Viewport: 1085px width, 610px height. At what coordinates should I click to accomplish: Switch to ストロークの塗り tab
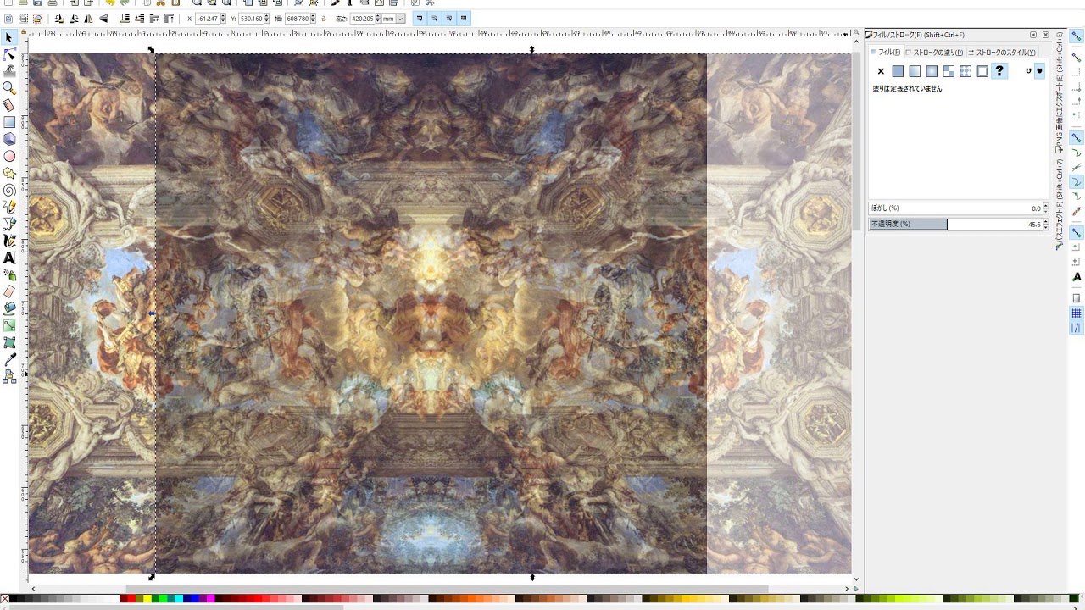[x=935, y=53]
